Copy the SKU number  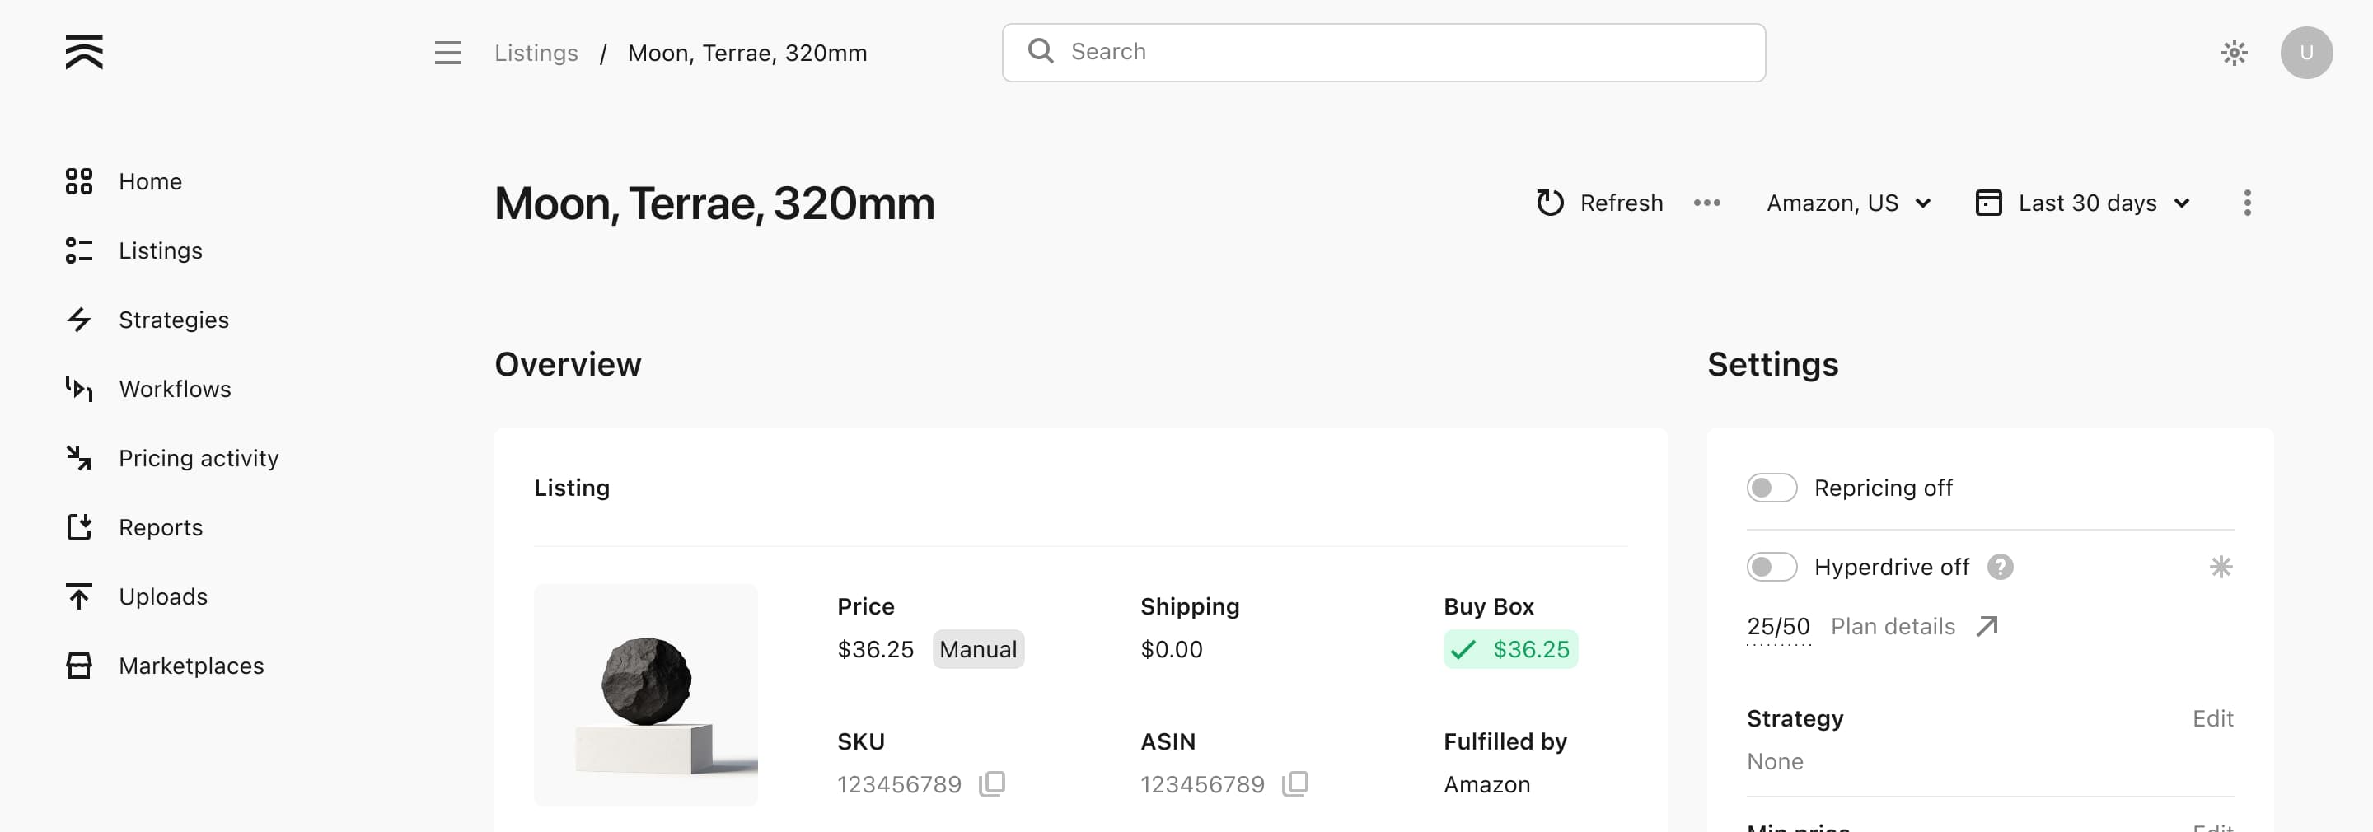coord(993,784)
